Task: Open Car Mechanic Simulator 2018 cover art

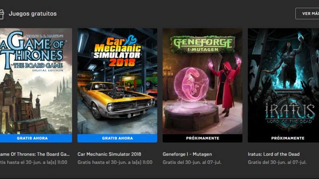Action: (x=117, y=81)
